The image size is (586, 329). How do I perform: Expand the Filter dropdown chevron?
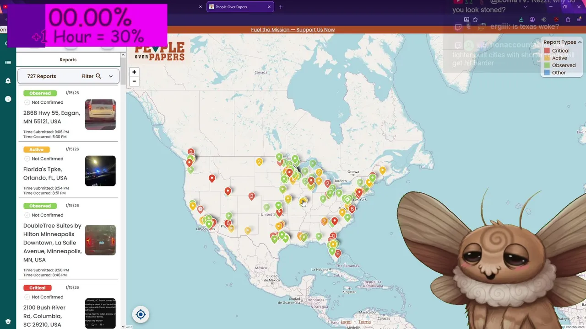coord(110,76)
